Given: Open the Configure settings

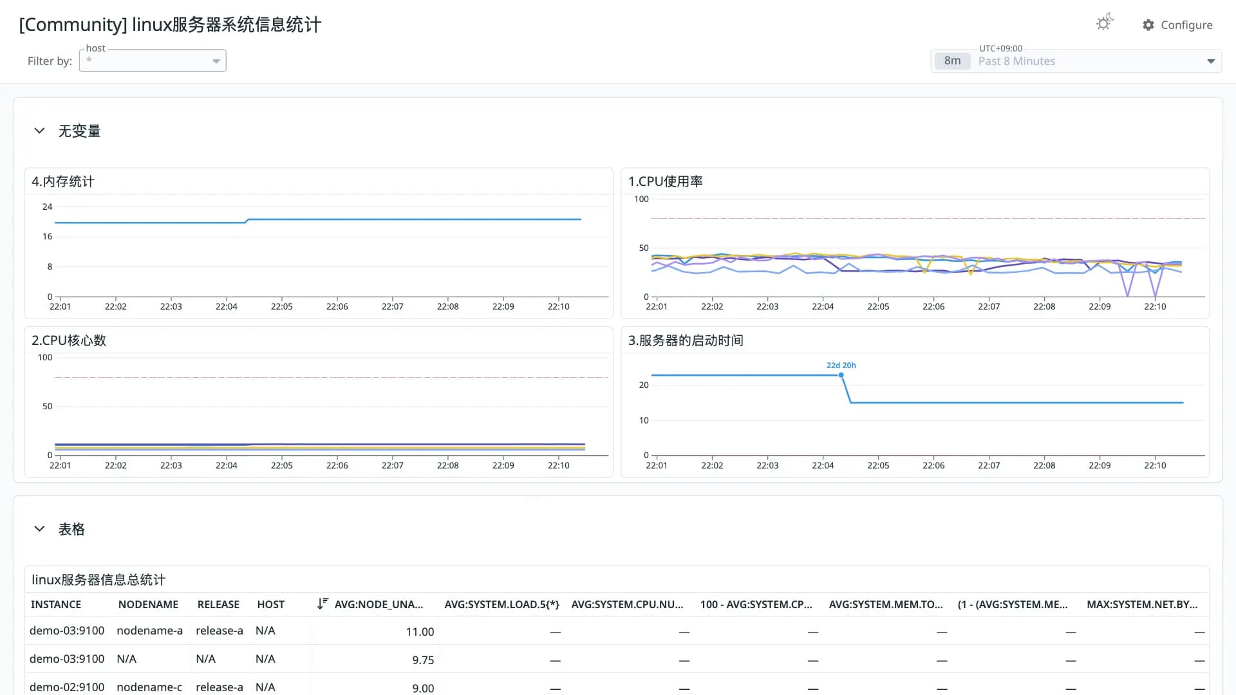Looking at the screenshot, I should (x=1177, y=25).
